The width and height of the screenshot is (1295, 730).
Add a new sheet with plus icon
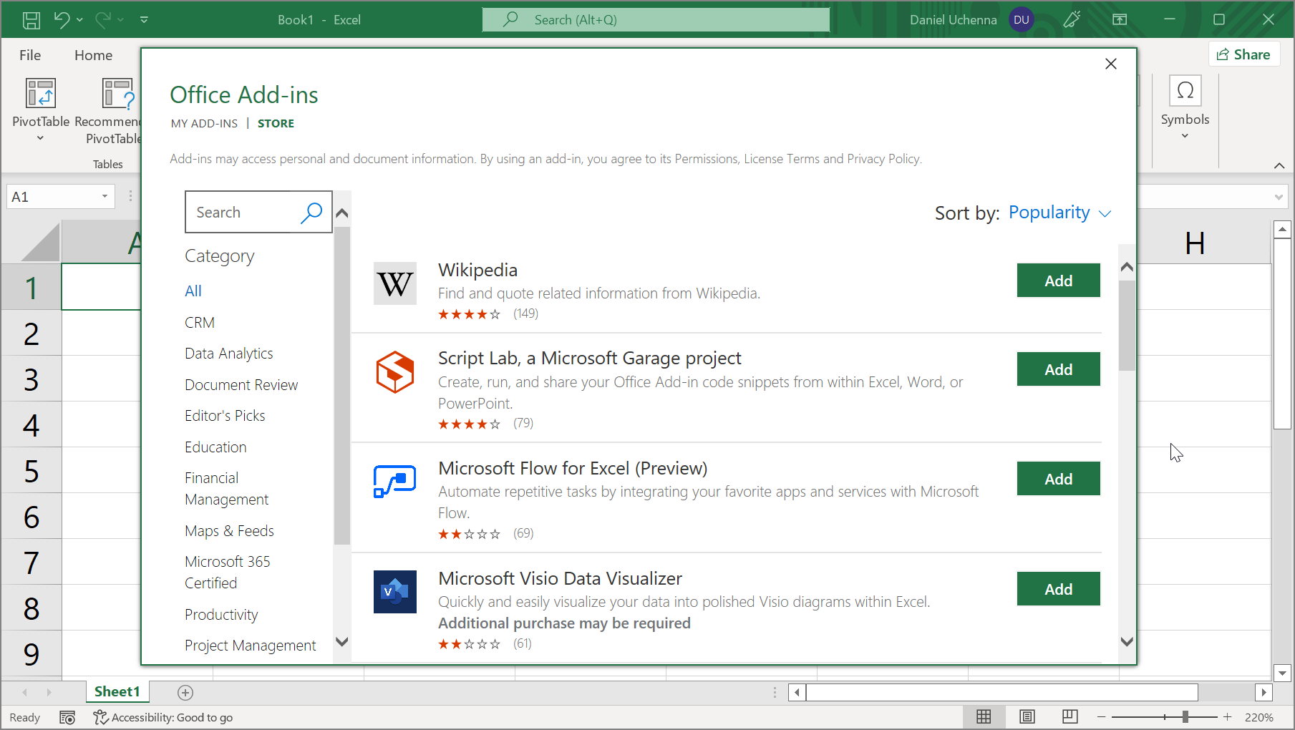(x=185, y=692)
